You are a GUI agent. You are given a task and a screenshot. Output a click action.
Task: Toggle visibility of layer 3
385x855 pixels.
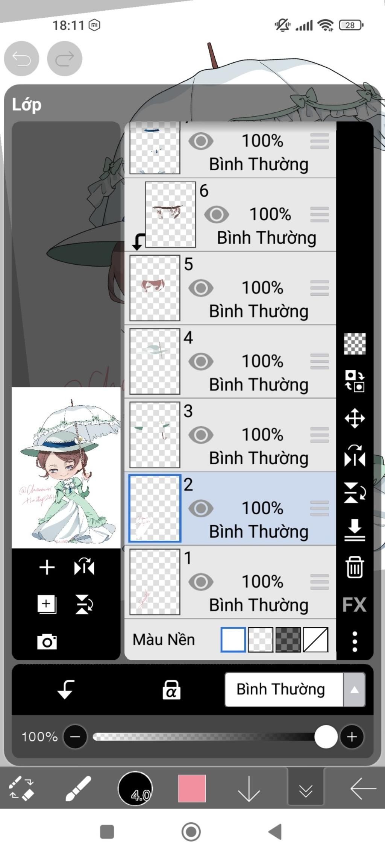coord(201,435)
